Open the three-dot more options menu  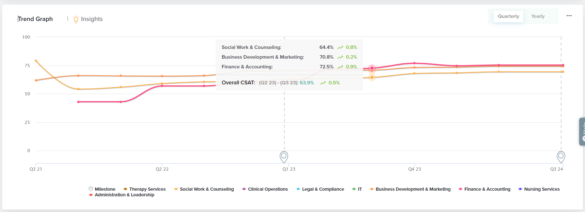[569, 16]
